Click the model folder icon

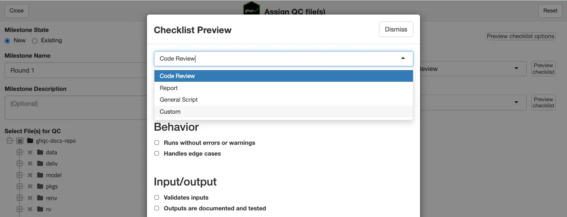(x=40, y=175)
